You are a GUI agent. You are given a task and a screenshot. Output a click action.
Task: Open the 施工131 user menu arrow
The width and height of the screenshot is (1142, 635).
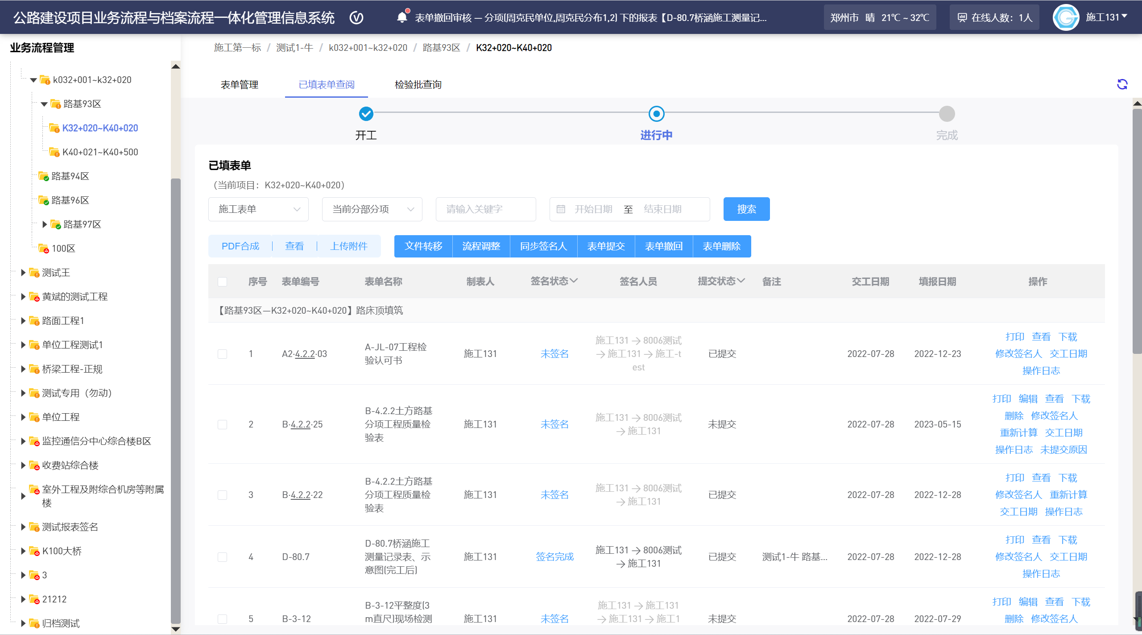pyautogui.click(x=1125, y=17)
